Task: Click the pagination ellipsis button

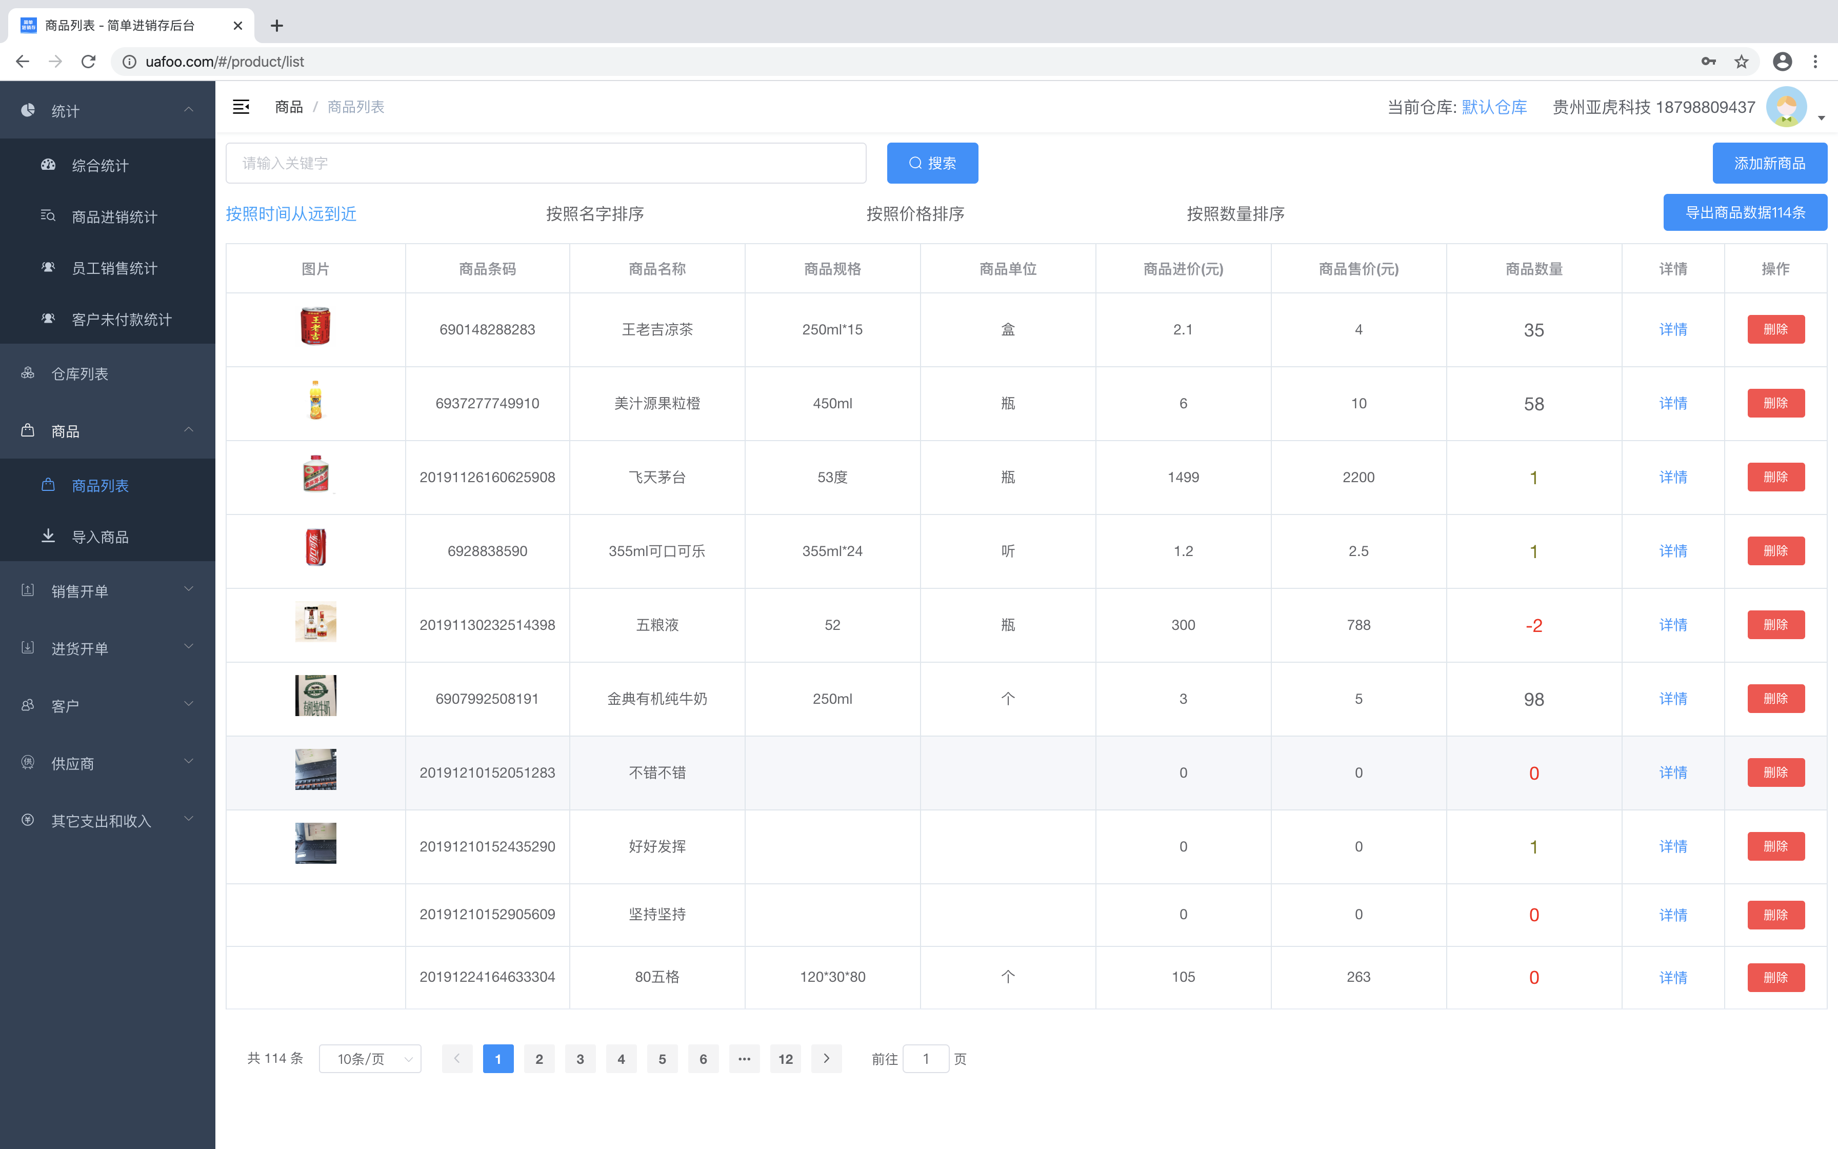Action: tap(744, 1059)
